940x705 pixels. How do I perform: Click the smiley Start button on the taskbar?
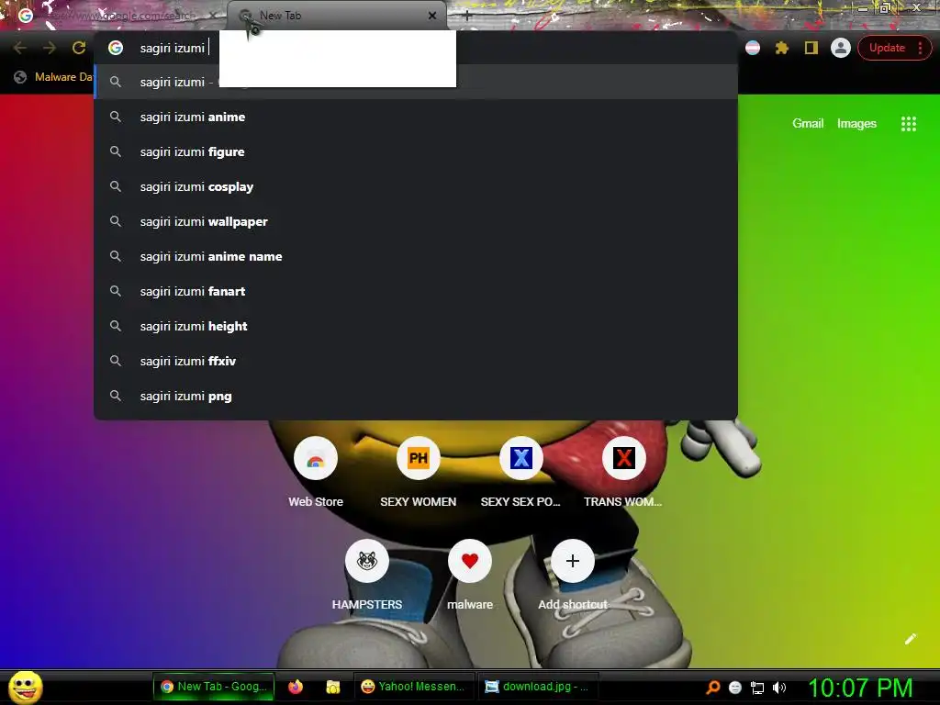27,687
